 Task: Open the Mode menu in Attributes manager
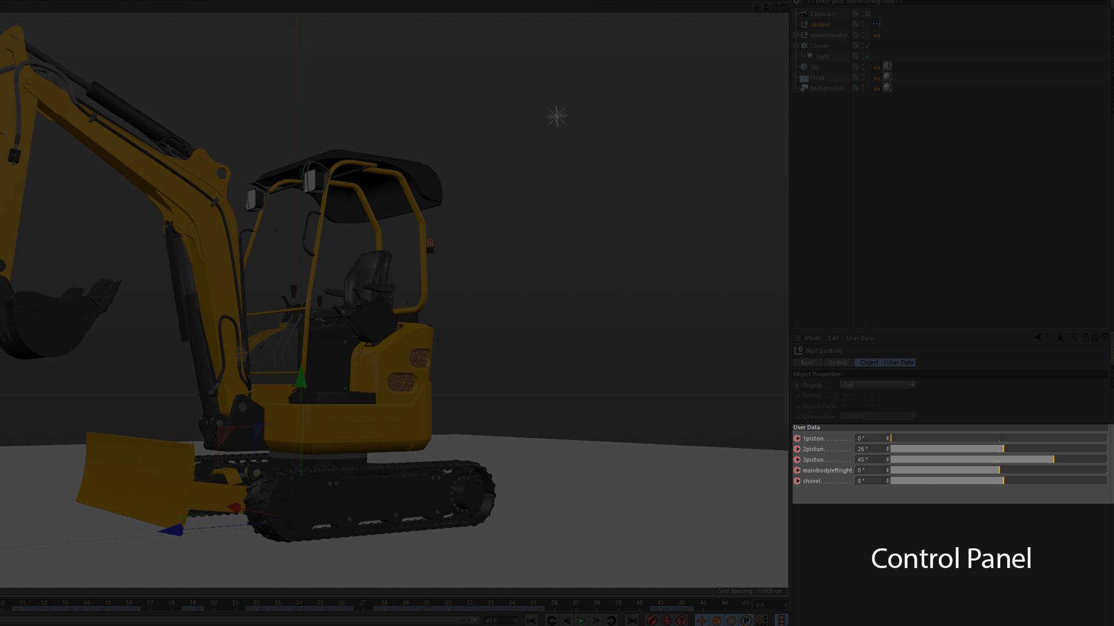[x=812, y=338]
